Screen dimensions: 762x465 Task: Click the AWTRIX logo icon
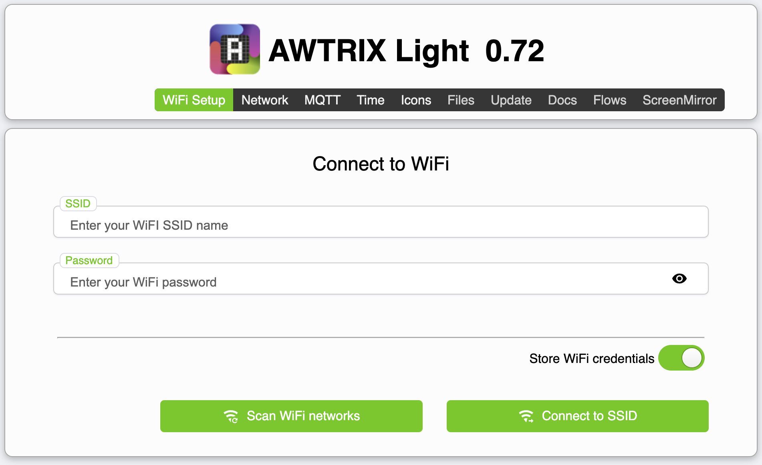click(235, 49)
